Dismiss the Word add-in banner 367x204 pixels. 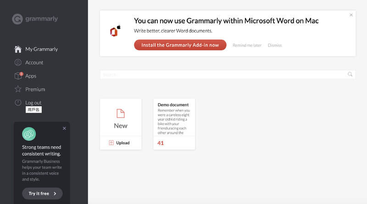274,45
